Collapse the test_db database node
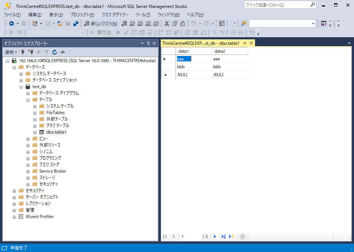This screenshot has height=252, width=354. tap(21, 87)
